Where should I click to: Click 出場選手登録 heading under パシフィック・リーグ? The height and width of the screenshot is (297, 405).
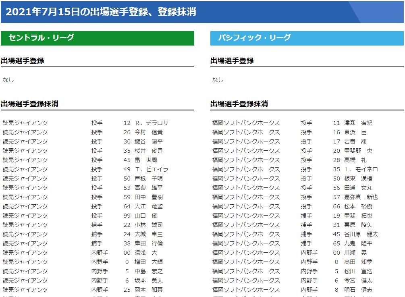point(232,61)
